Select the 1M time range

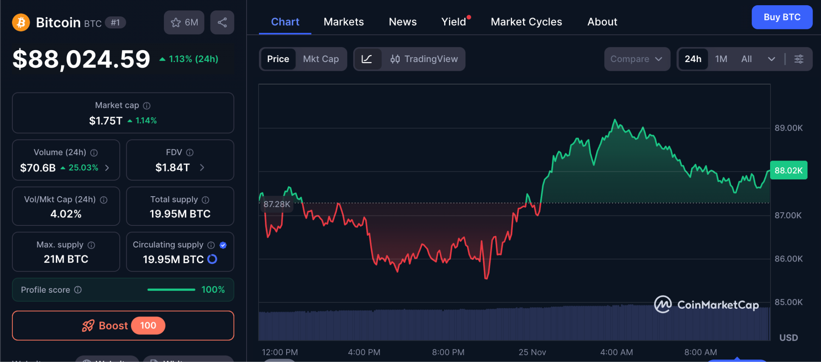click(x=721, y=59)
